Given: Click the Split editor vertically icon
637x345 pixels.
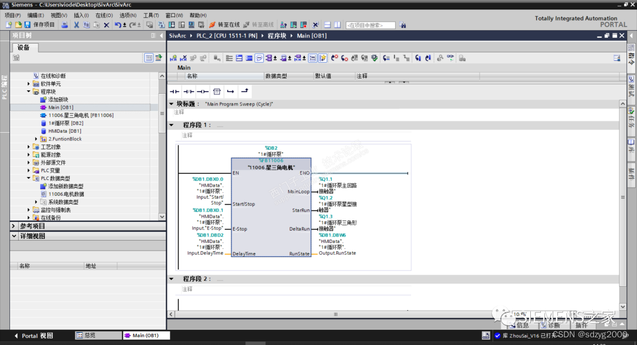Looking at the screenshot, I should pos(337,25).
